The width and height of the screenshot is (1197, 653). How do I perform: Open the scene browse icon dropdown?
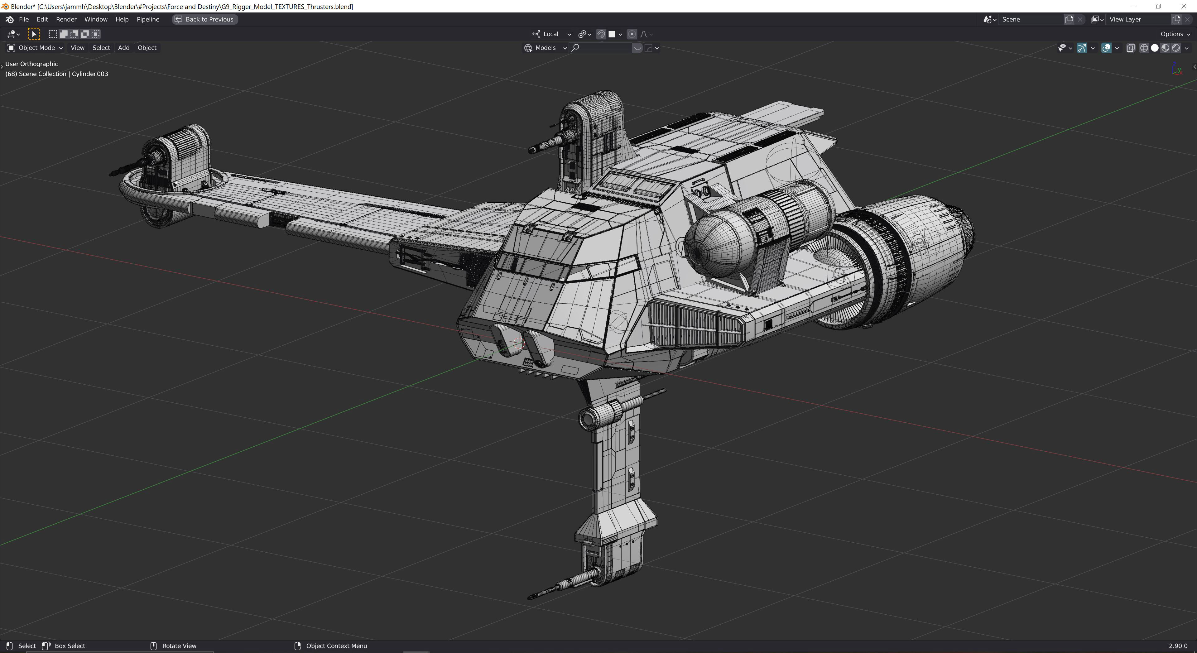coord(989,20)
